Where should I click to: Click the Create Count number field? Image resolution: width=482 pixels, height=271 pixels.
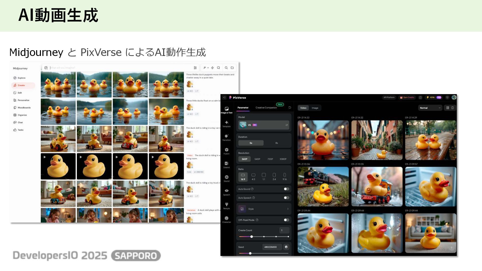coord(284,230)
